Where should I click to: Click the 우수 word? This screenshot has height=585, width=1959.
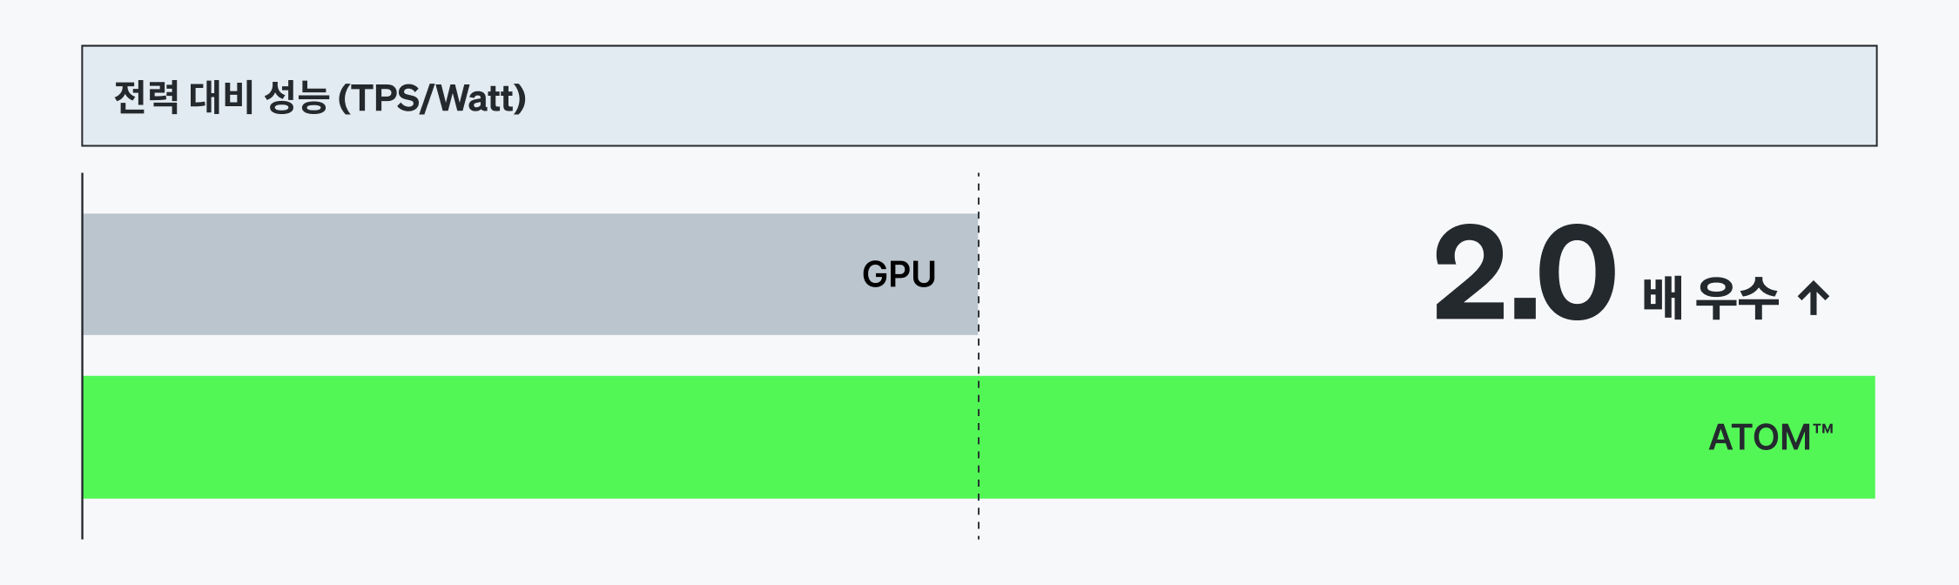click(x=1737, y=298)
